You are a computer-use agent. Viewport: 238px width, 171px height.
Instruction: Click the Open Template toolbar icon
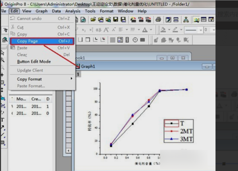[101, 19]
